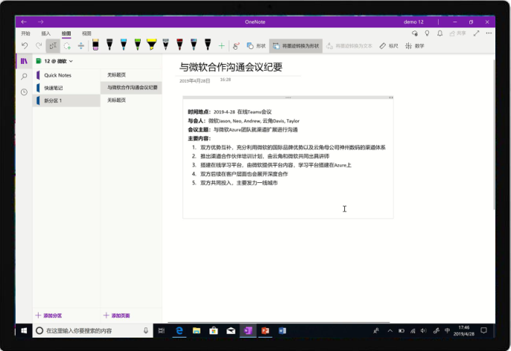
Task: Expand the 12 @ 微软 notebook dropdown
Action: coord(54,61)
